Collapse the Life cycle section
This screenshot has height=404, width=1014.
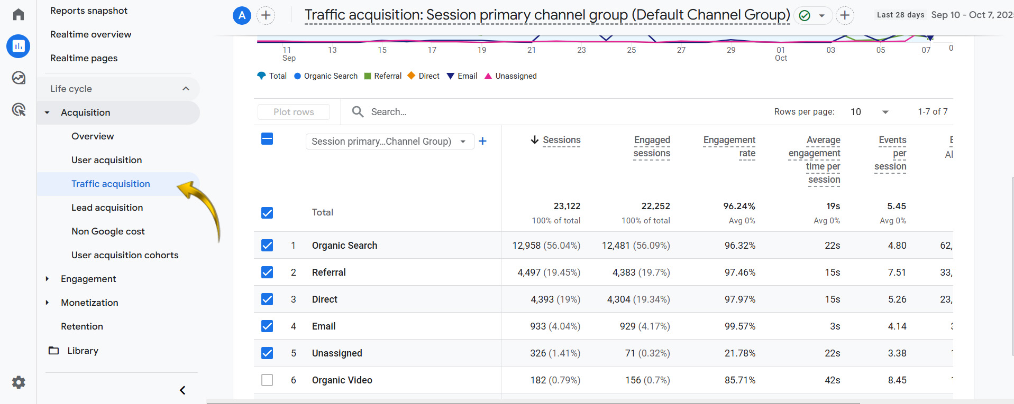click(186, 89)
